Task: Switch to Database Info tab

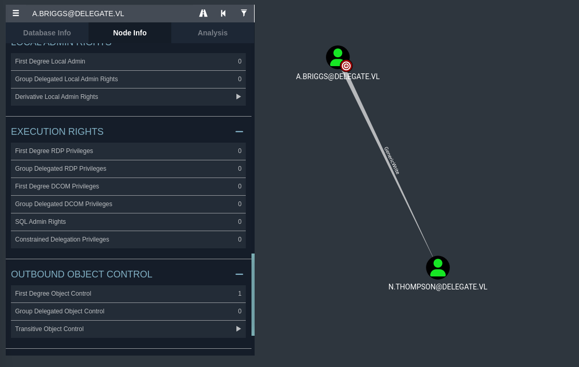Action: coord(47,33)
